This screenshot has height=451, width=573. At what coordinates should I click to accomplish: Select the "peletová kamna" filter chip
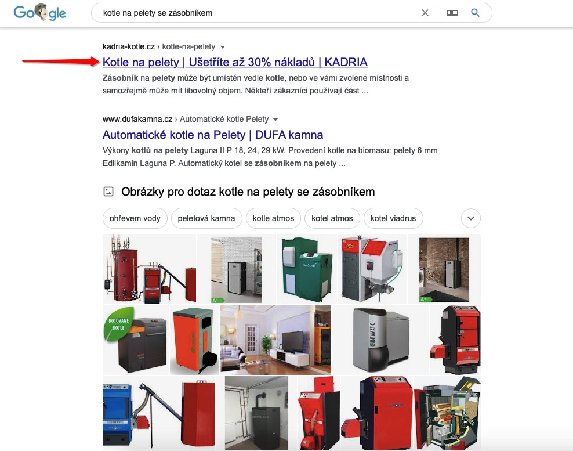(x=206, y=218)
